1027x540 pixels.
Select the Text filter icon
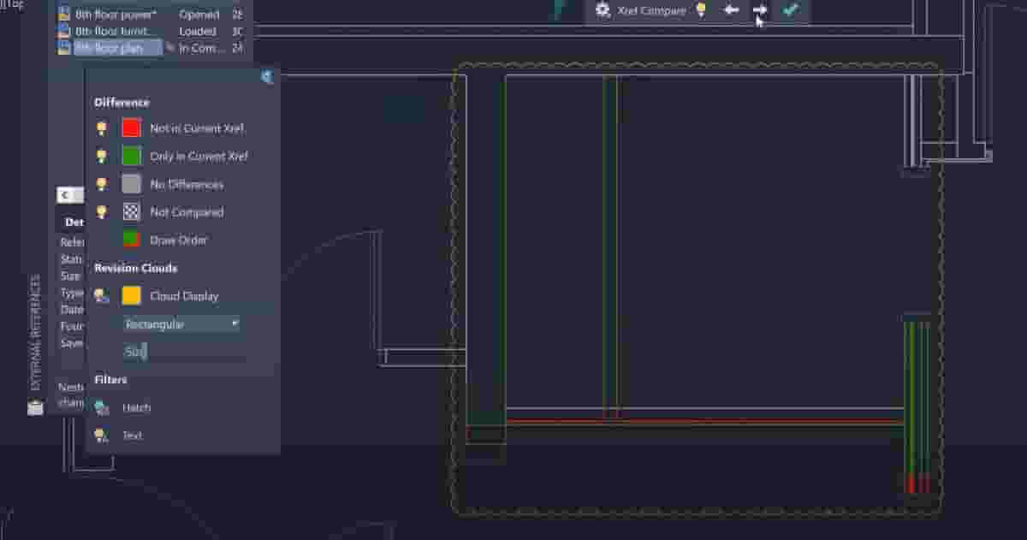(102, 436)
